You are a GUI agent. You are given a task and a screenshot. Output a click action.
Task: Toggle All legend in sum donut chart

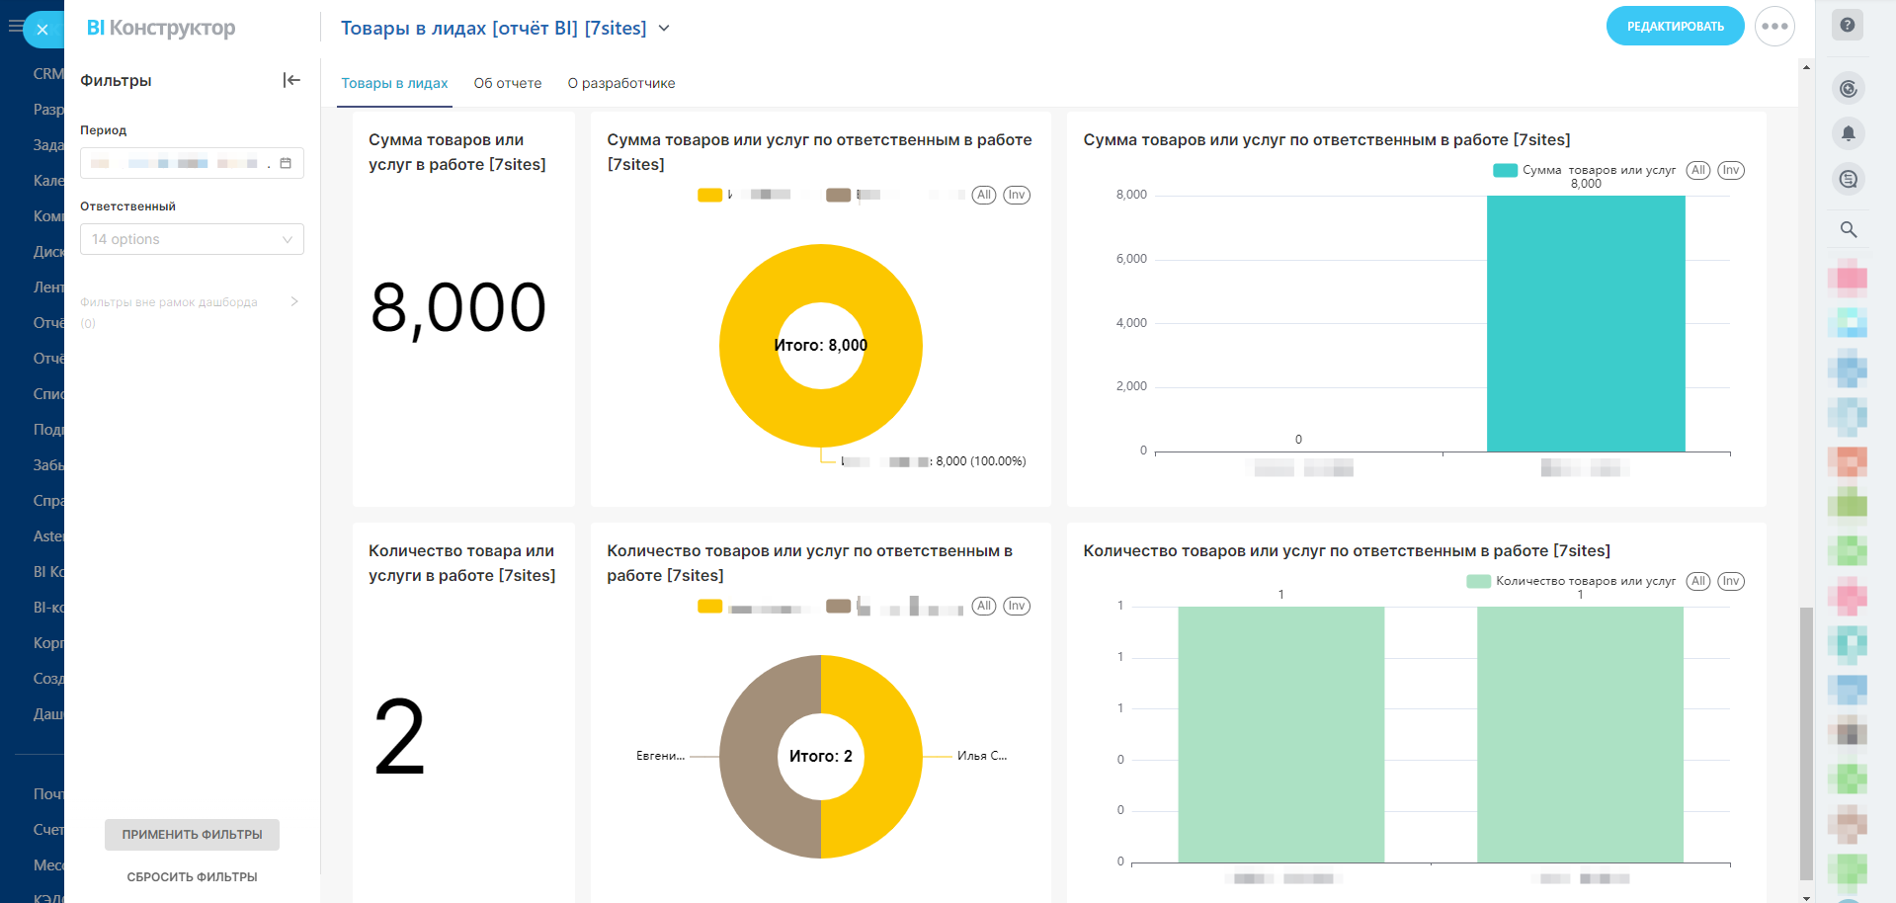coord(983,195)
